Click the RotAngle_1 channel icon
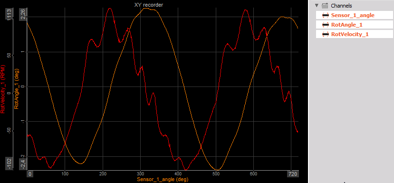Viewport: 394px width, 183px height. (326, 25)
